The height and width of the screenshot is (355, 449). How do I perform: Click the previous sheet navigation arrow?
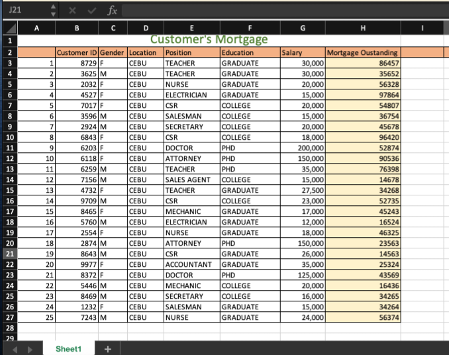point(15,349)
